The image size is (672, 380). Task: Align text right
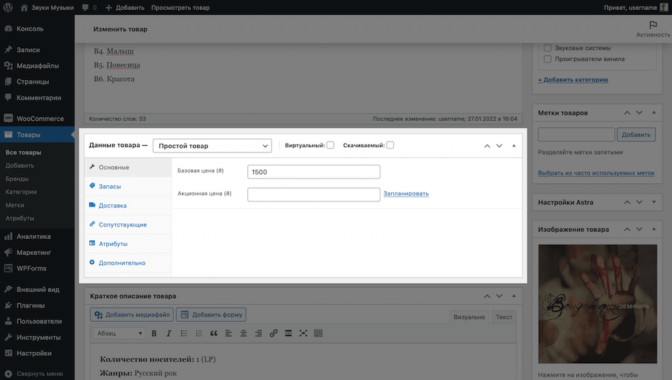point(259,333)
